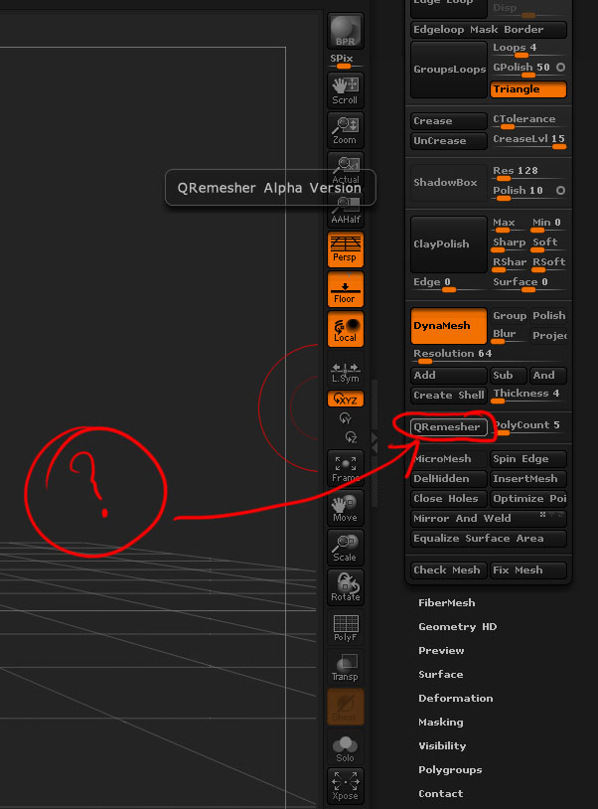Adjust the Resolution 64 slider
The height and width of the screenshot is (809, 598).
tap(488, 356)
